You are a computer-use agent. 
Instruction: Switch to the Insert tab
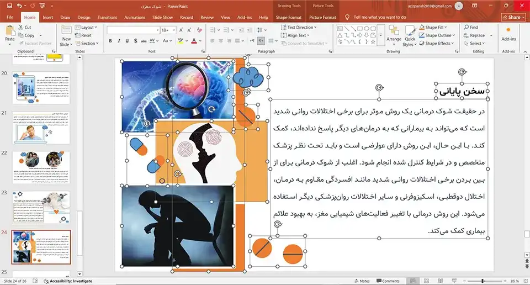[48, 17]
